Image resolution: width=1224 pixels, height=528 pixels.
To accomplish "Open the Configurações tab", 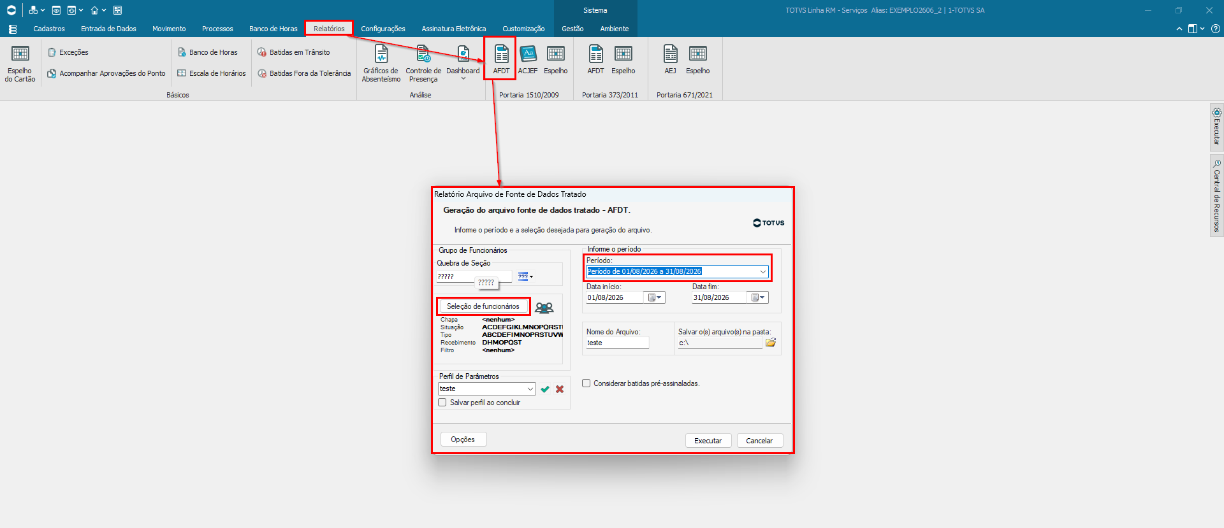I will tap(383, 29).
